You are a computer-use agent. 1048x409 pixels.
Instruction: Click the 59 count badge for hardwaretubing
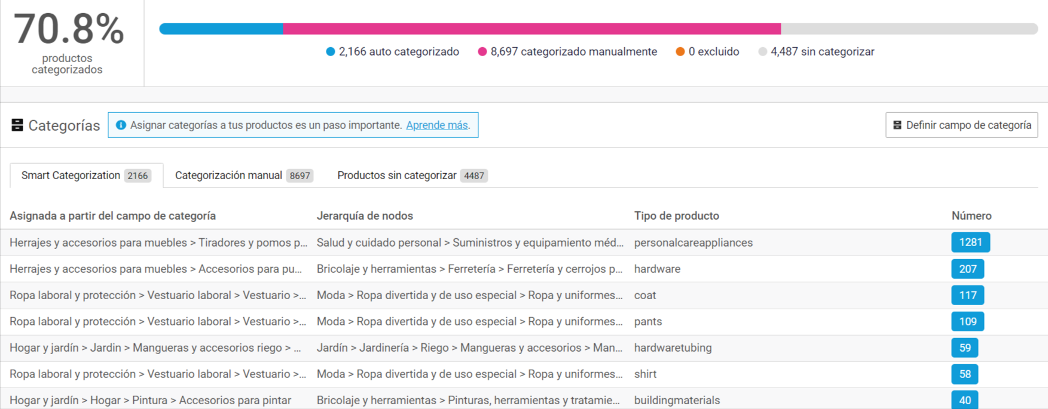point(964,348)
